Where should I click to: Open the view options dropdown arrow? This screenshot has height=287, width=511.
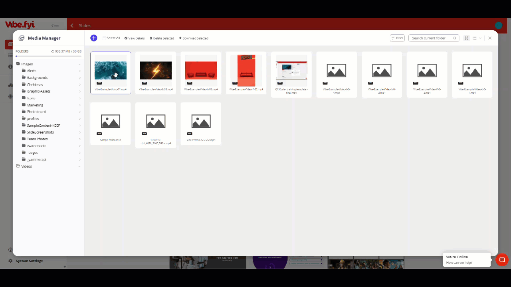pyautogui.click(x=480, y=38)
